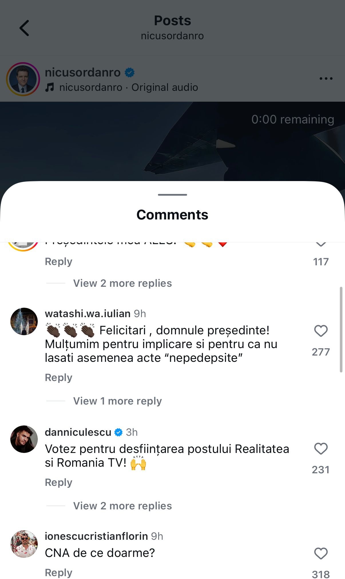The height and width of the screenshot is (579, 345).
Task: Reply to ionescucristianflorin's comment
Action: [x=58, y=572]
